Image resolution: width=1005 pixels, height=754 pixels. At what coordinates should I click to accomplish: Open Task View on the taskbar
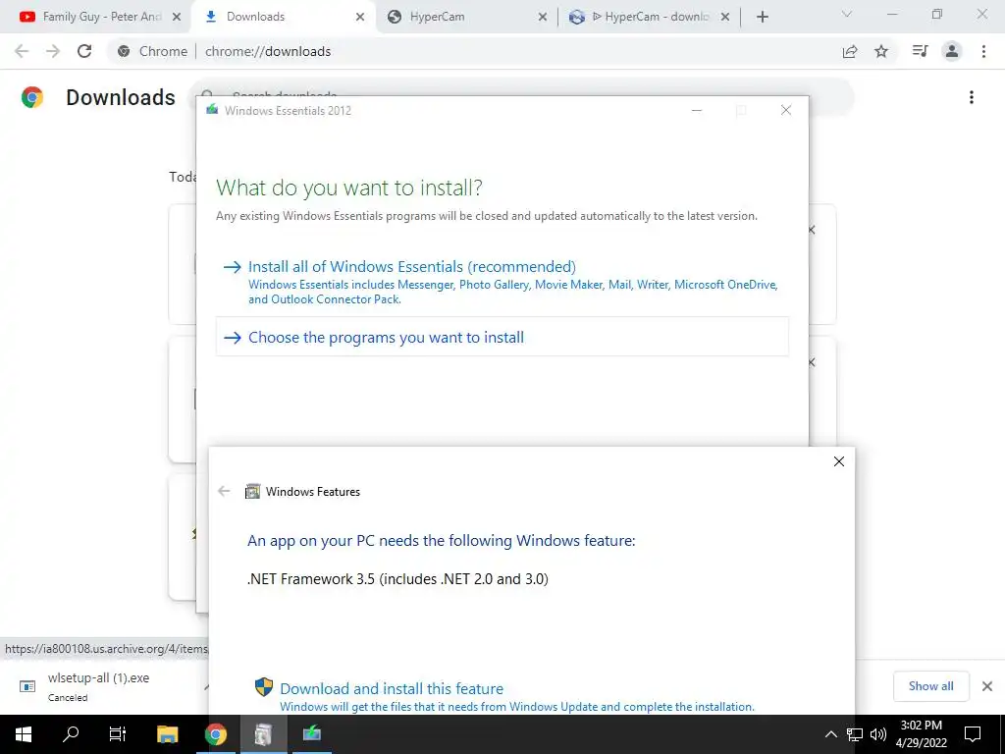[118, 734]
